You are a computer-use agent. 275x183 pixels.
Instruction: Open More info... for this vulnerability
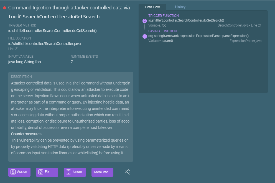pos(102,172)
